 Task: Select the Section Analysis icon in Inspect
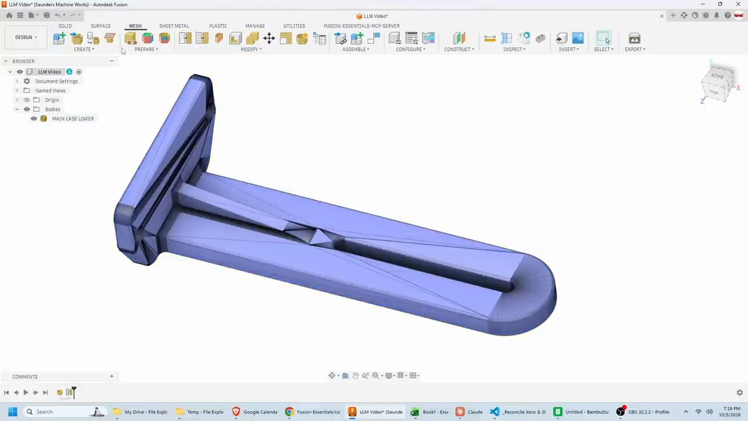coord(507,38)
